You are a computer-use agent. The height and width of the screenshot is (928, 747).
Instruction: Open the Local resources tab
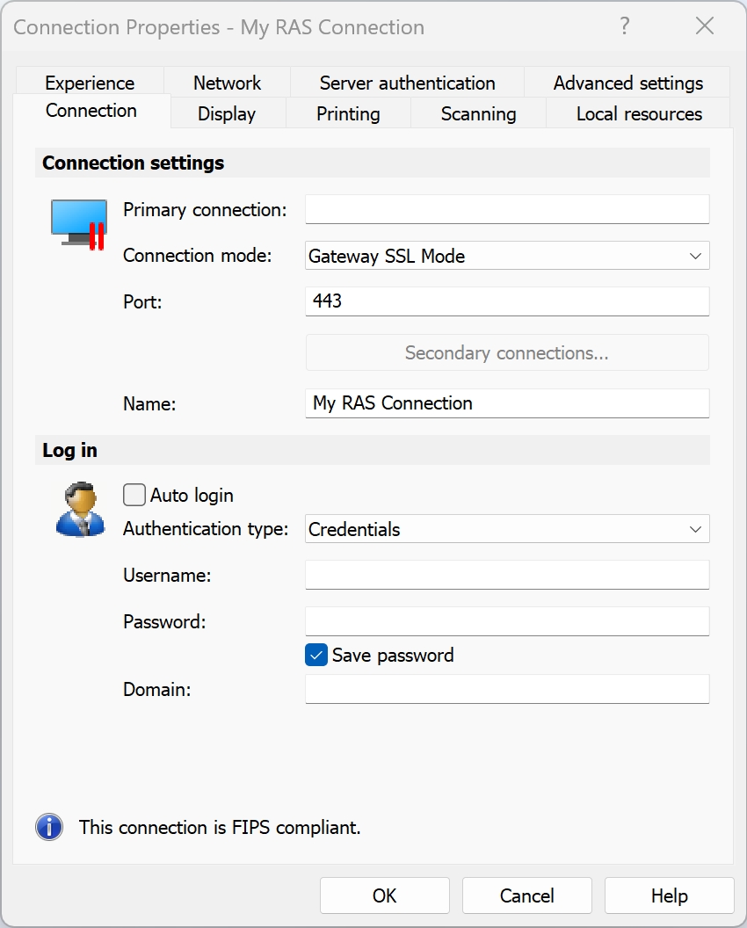coord(639,114)
